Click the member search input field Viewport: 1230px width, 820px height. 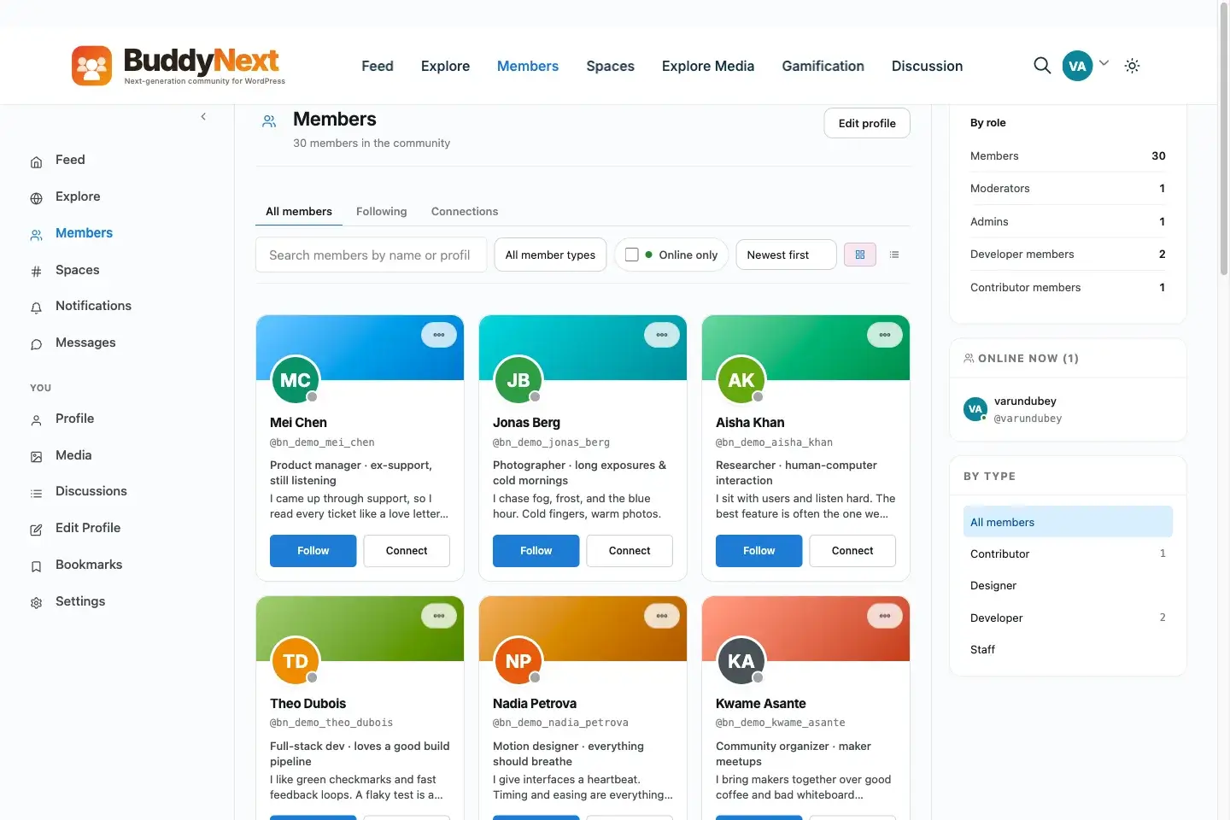click(x=371, y=255)
